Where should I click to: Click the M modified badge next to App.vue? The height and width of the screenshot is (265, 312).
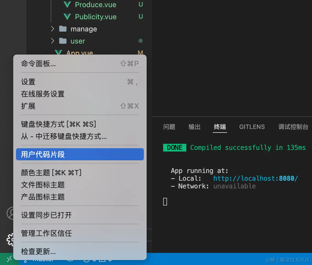coord(141,53)
